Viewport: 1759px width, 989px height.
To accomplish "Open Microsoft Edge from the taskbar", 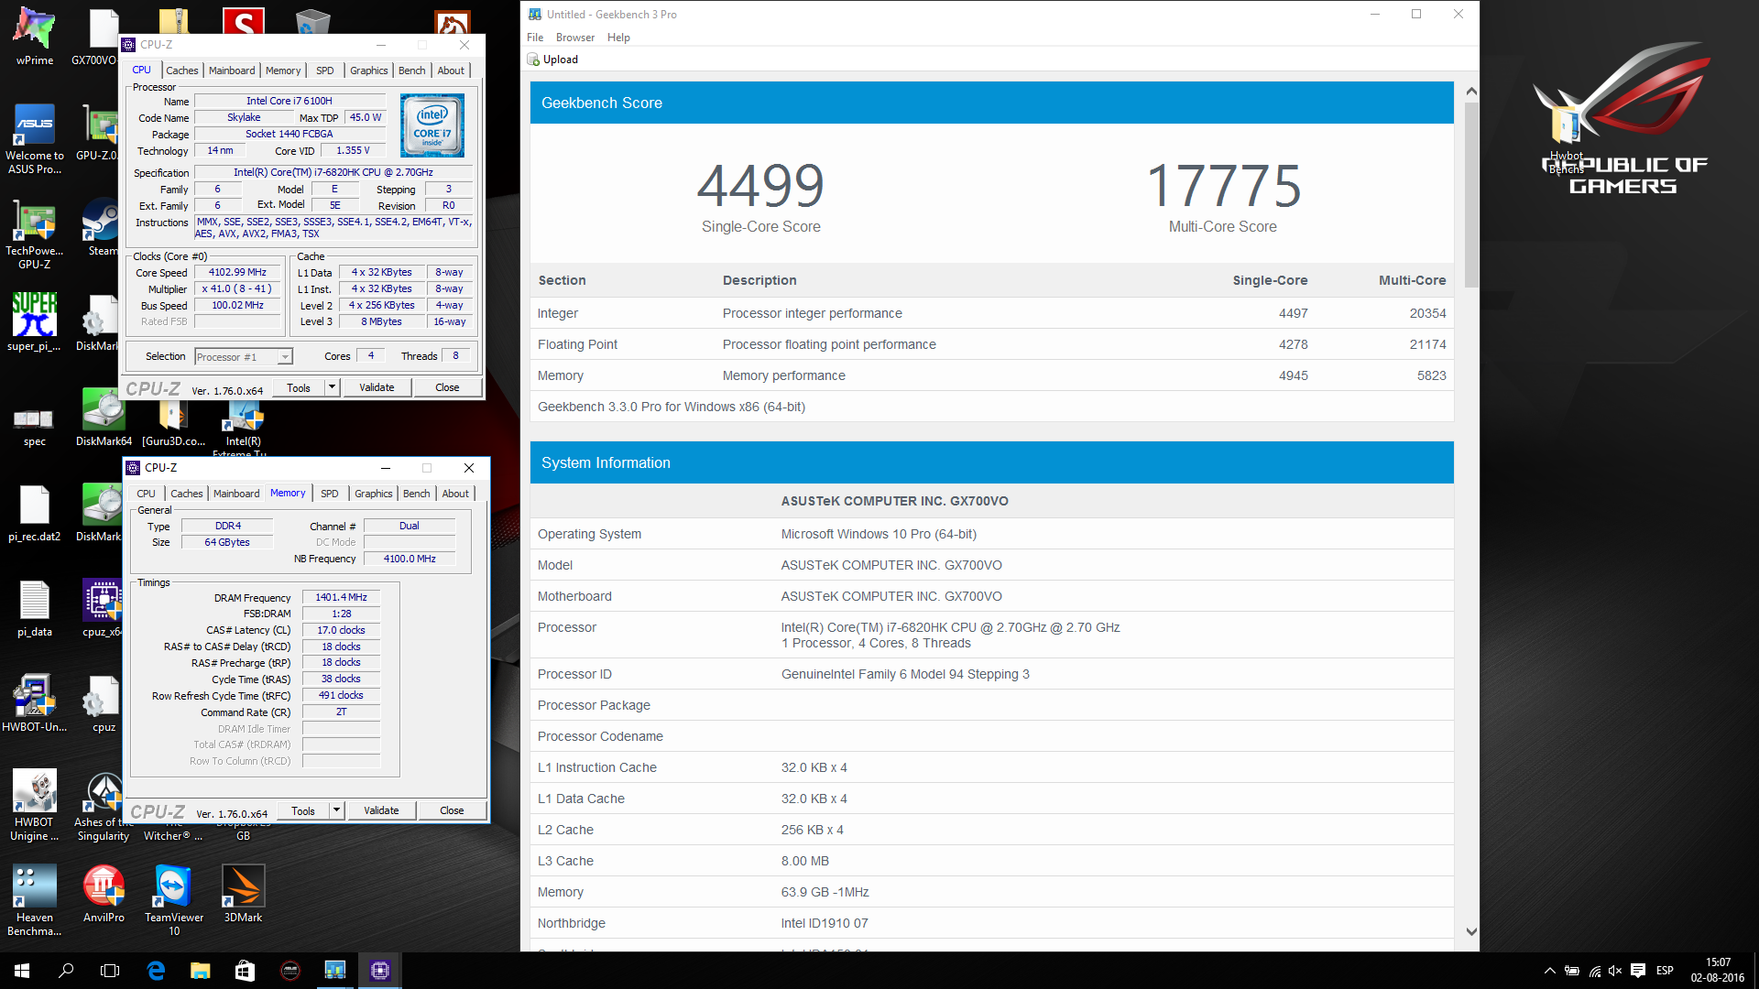I will click(x=156, y=970).
